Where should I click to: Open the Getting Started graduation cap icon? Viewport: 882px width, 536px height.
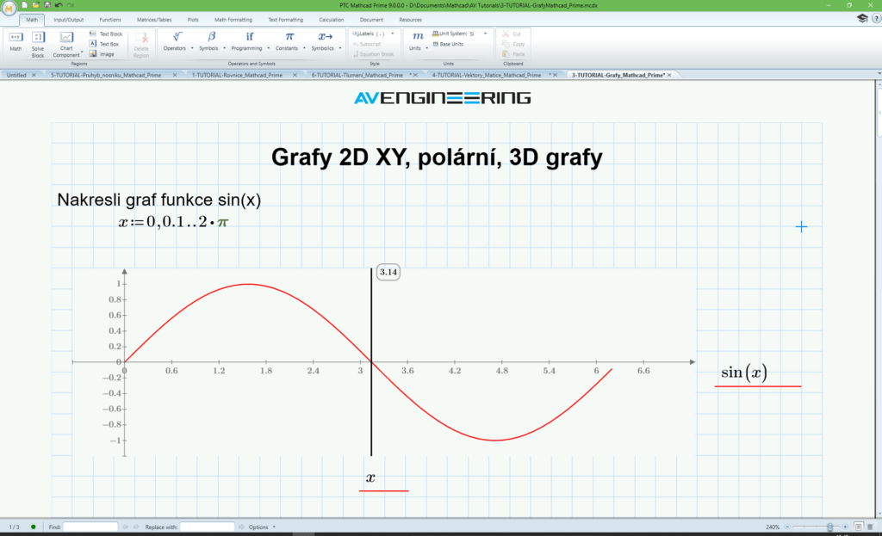862,19
